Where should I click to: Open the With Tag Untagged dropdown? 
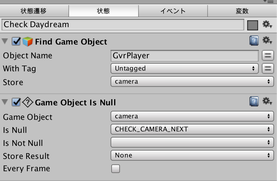point(185,68)
